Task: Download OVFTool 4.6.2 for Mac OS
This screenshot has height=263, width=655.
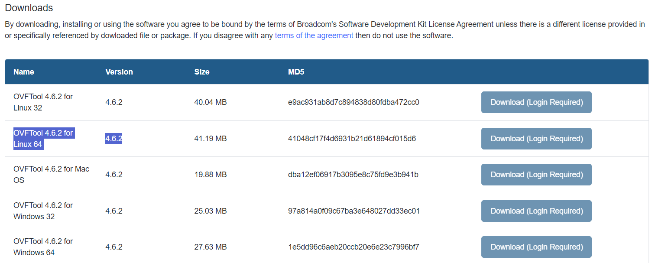Action: coord(536,175)
